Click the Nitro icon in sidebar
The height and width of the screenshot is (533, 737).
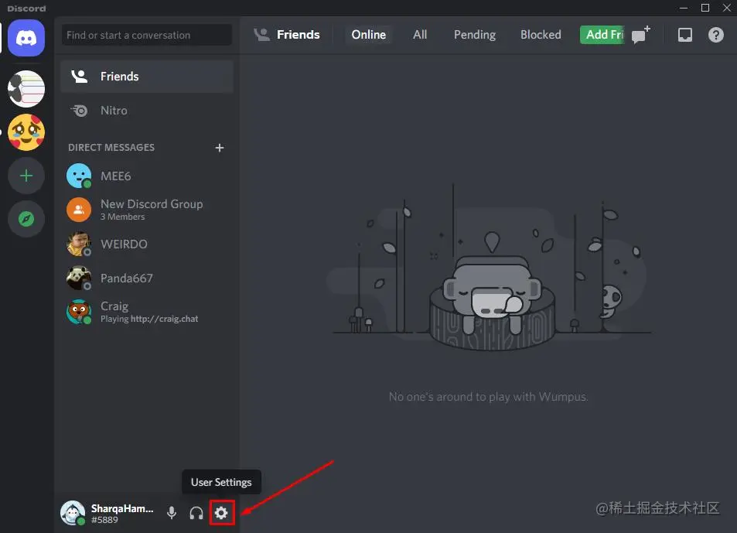[x=80, y=111]
